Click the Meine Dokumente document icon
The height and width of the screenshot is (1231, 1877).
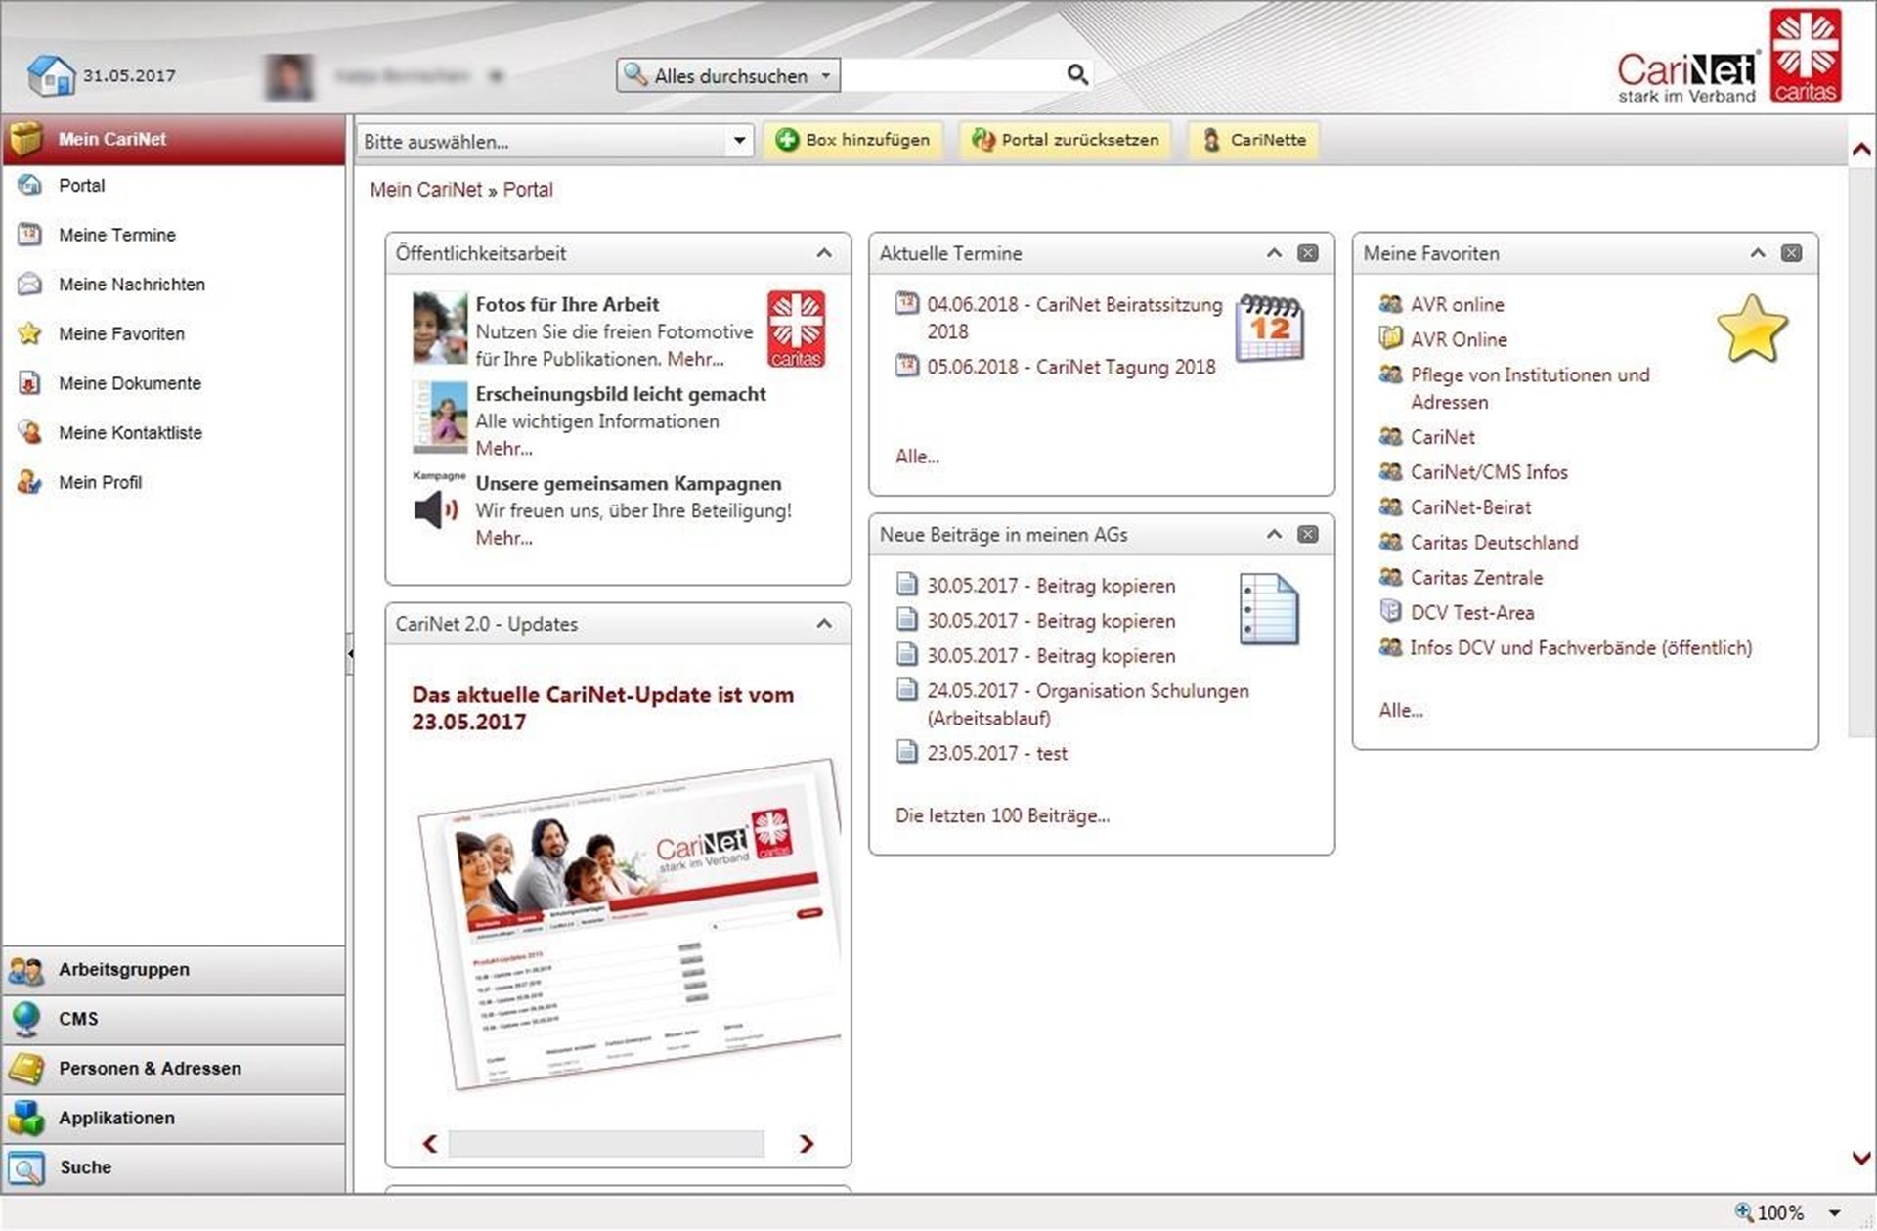30,383
